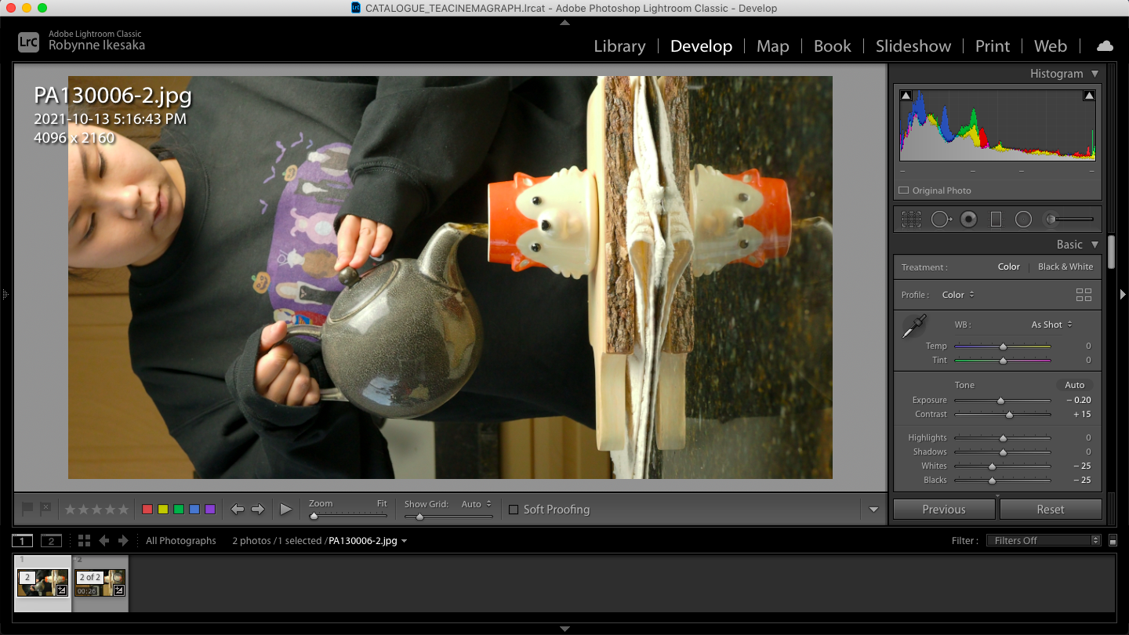Apply the red color label
The image size is (1129, 635).
pyautogui.click(x=147, y=509)
